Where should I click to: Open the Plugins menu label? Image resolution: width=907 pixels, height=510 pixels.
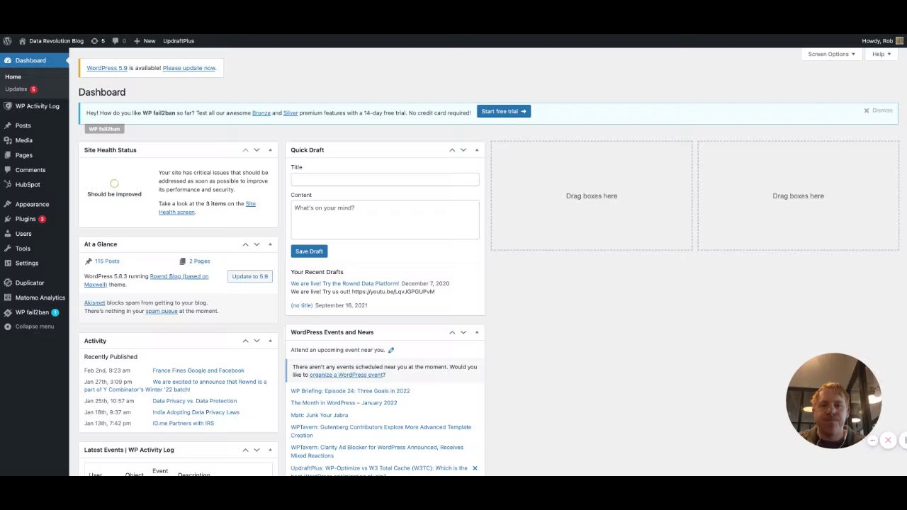point(26,219)
